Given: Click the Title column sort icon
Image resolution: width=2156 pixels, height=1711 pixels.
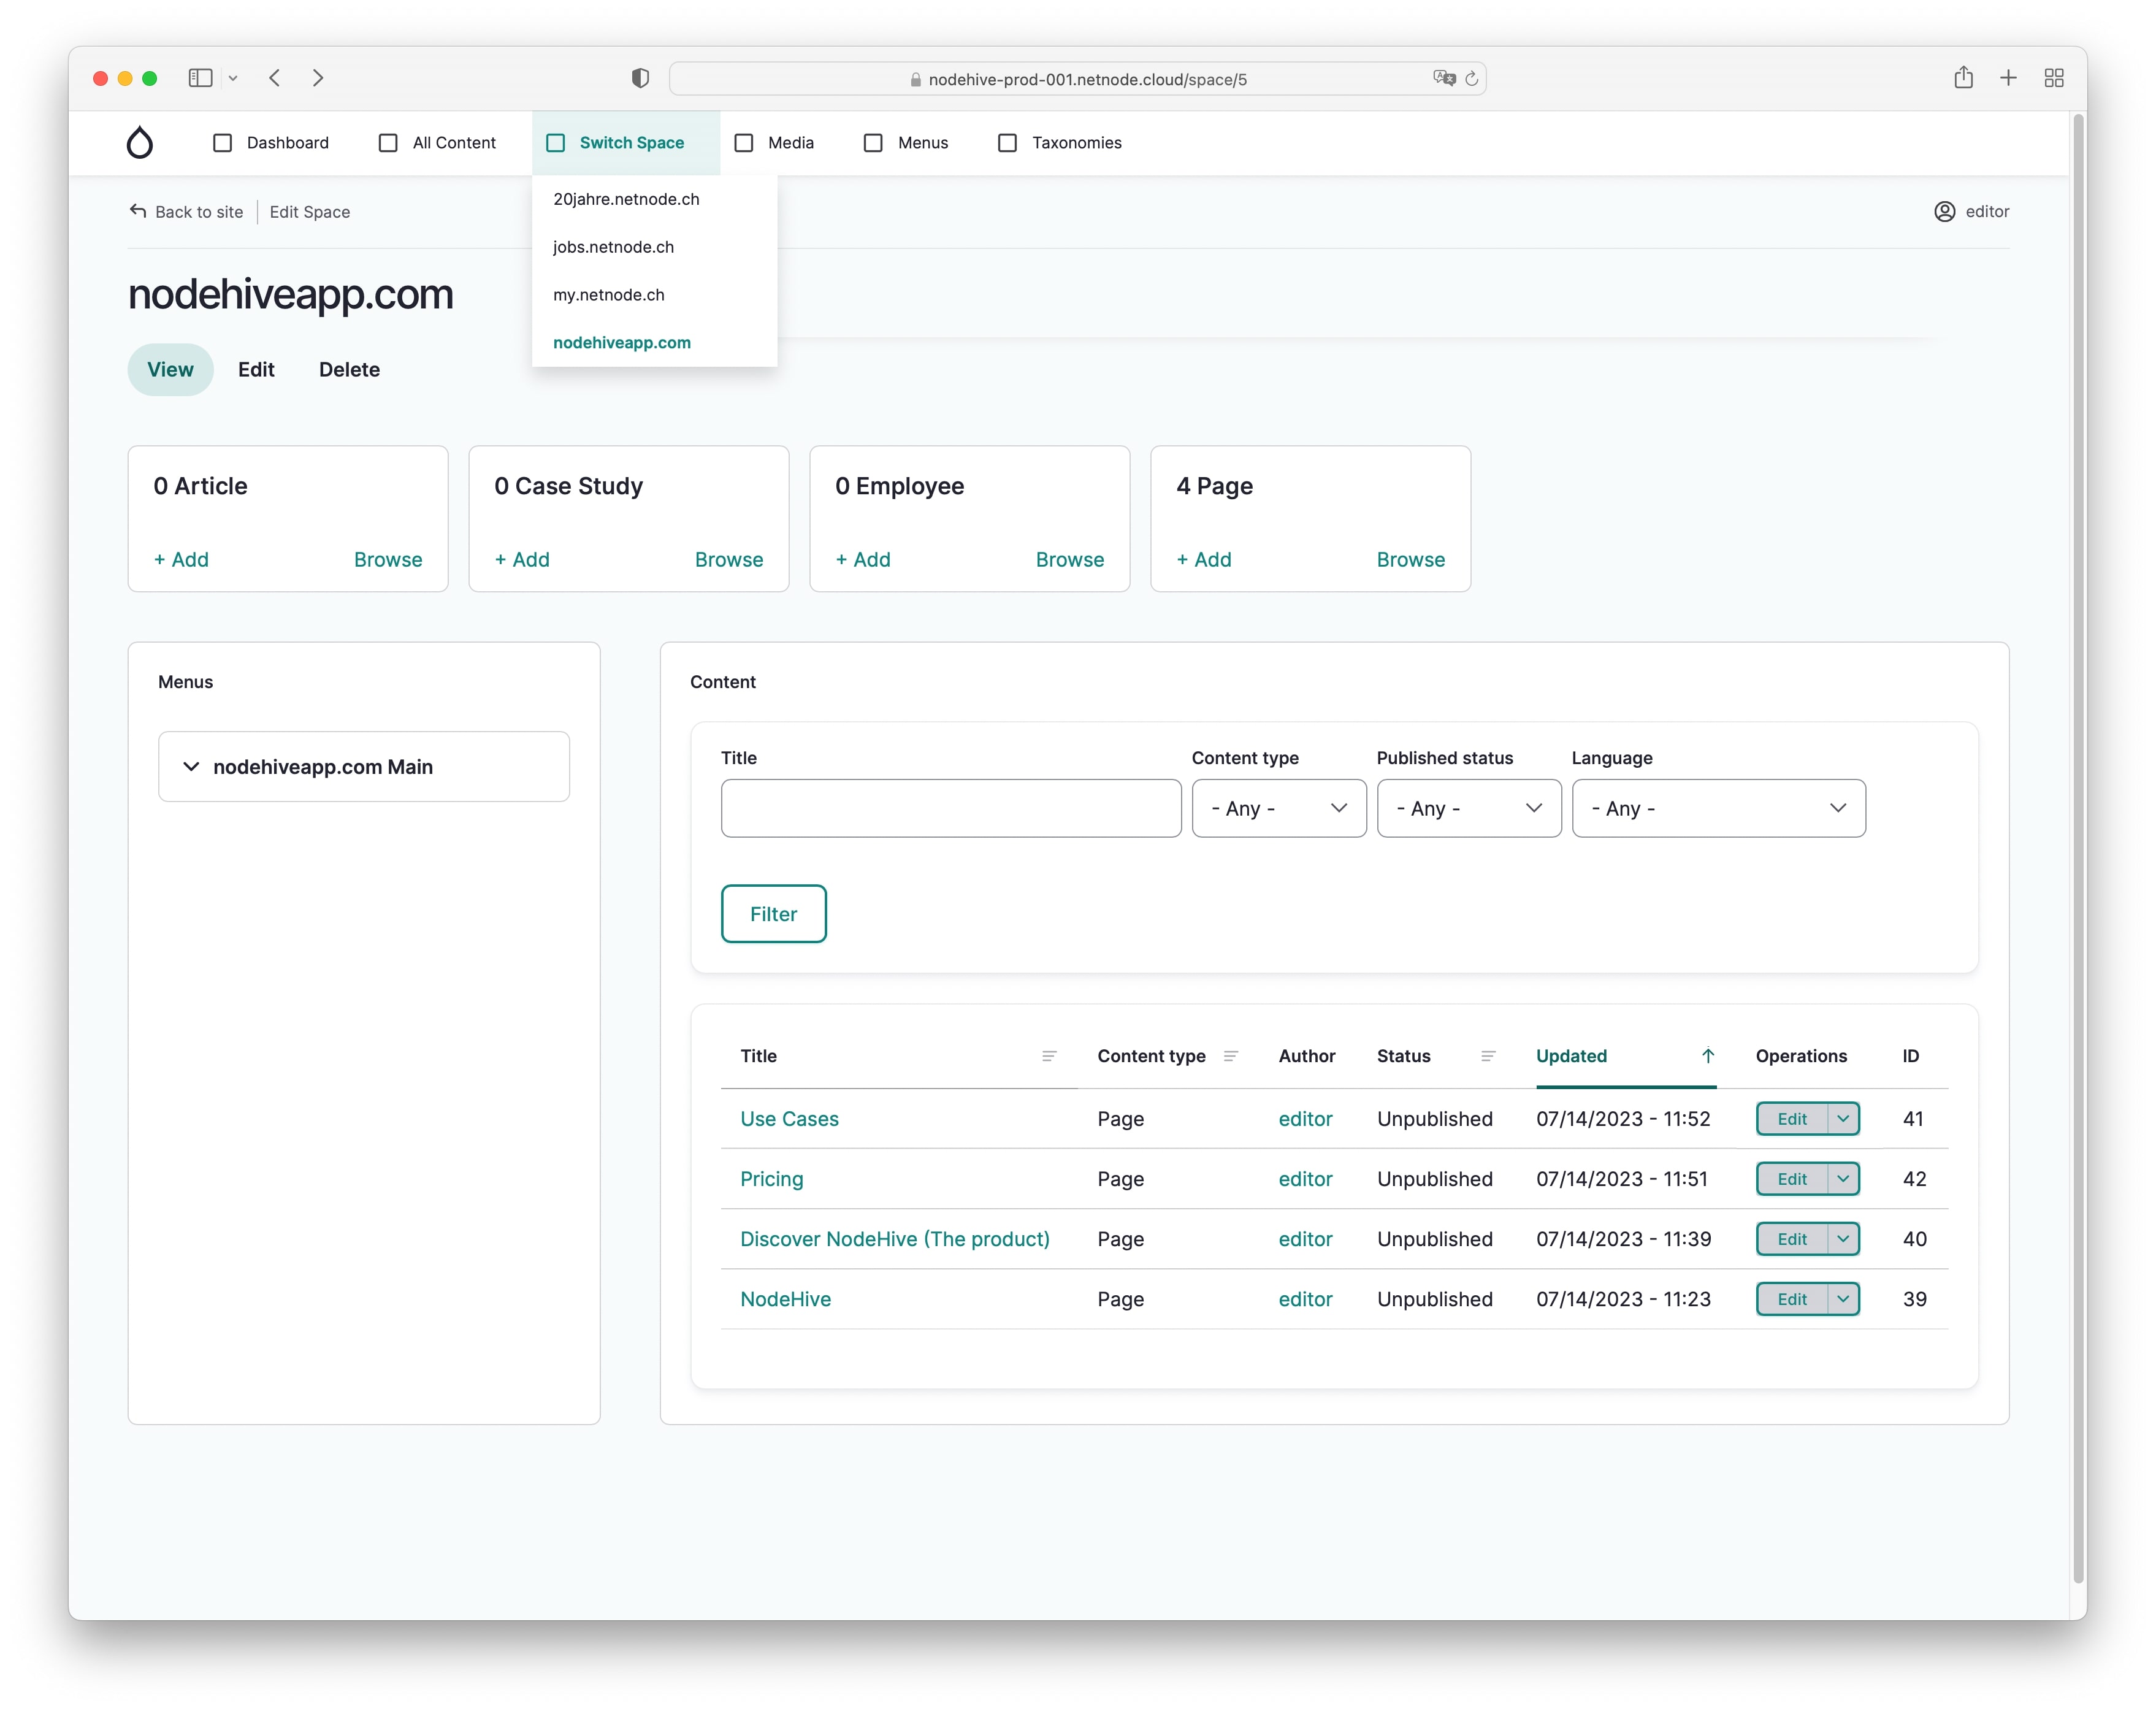Looking at the screenshot, I should (x=1049, y=1056).
